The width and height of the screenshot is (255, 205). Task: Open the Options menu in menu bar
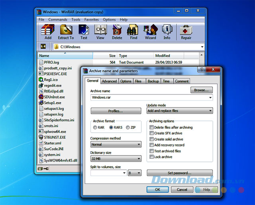coord(109,20)
